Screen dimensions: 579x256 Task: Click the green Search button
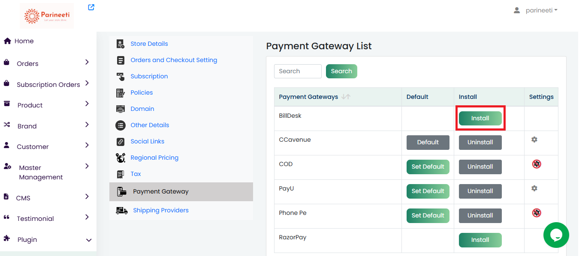click(341, 71)
